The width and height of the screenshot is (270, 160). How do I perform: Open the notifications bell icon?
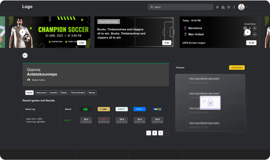(x=217, y=7)
